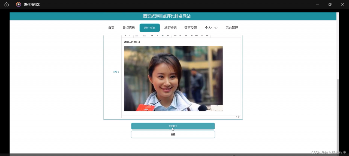Viewport: 349px width, 156px height.
Task: Click the media player app icon
Action: click(19, 4)
